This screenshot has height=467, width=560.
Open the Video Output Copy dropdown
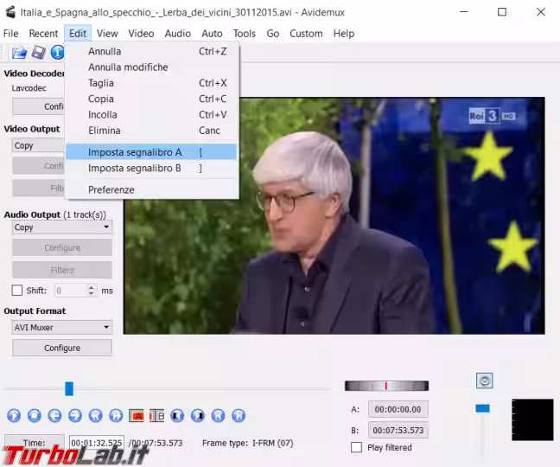click(39, 145)
